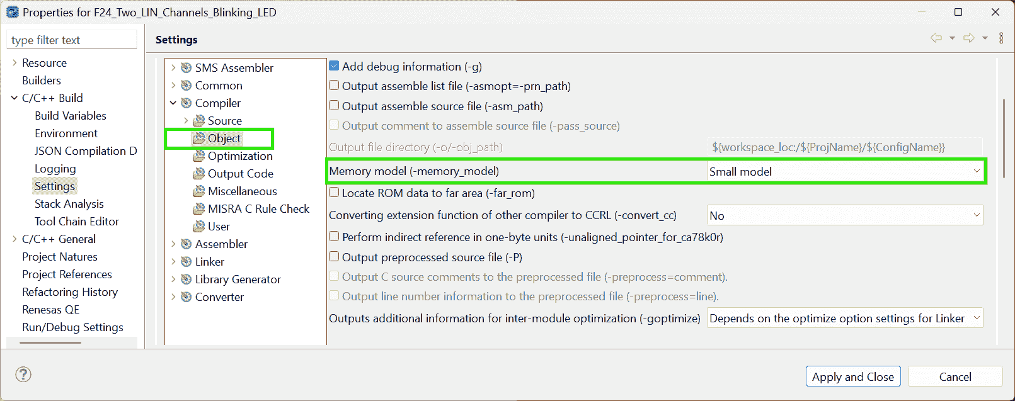Open the view menu three-dots icon
This screenshot has width=1015, height=401.
(x=1001, y=38)
